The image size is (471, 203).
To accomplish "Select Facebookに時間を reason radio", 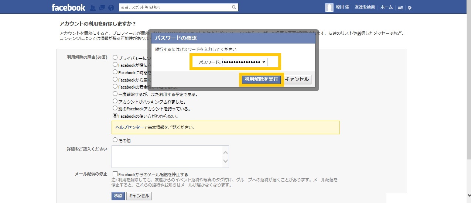I will tap(115, 72).
